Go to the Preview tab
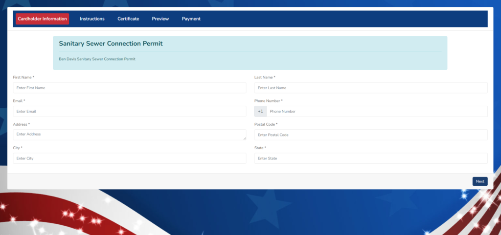 tap(160, 19)
